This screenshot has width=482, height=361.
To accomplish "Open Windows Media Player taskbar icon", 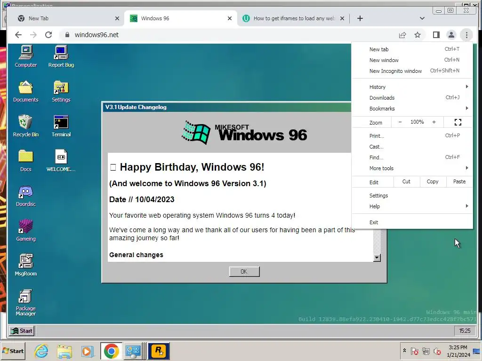I will pyautogui.click(x=87, y=351).
